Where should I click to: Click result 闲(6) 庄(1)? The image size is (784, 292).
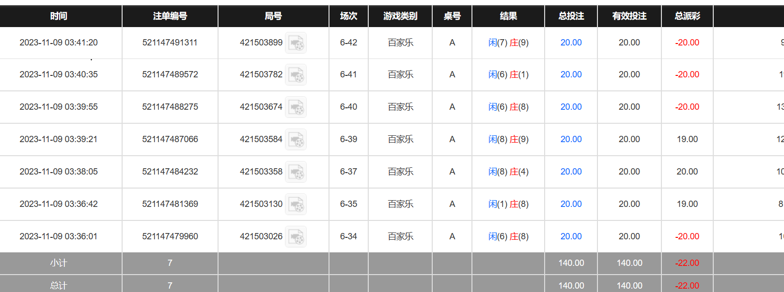tap(508, 74)
